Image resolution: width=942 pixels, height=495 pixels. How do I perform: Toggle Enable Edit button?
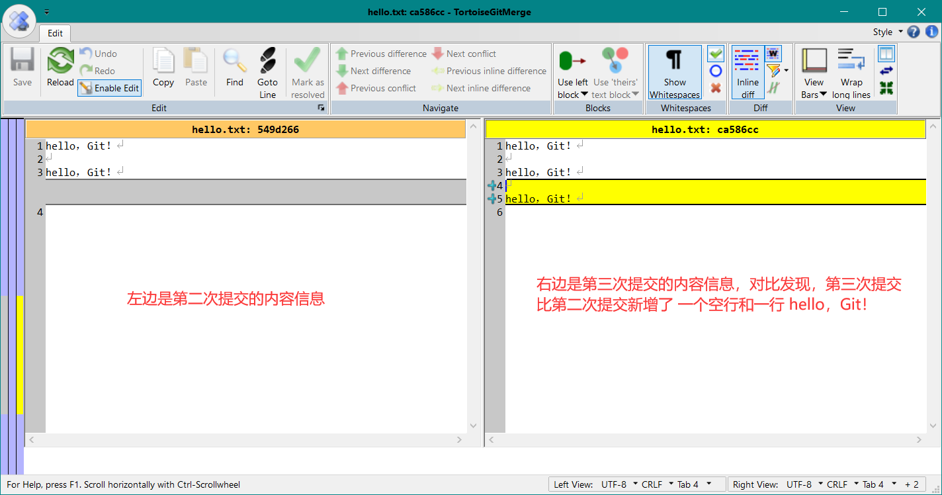point(110,88)
